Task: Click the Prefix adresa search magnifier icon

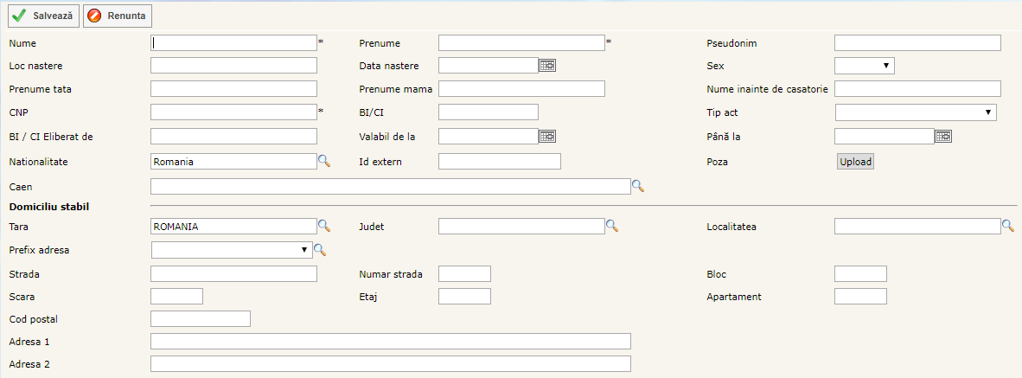Action: pyautogui.click(x=319, y=250)
